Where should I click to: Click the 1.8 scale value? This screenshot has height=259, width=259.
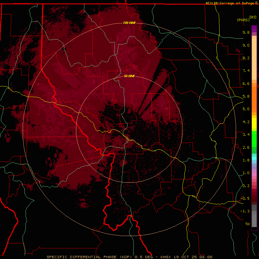click(246, 160)
